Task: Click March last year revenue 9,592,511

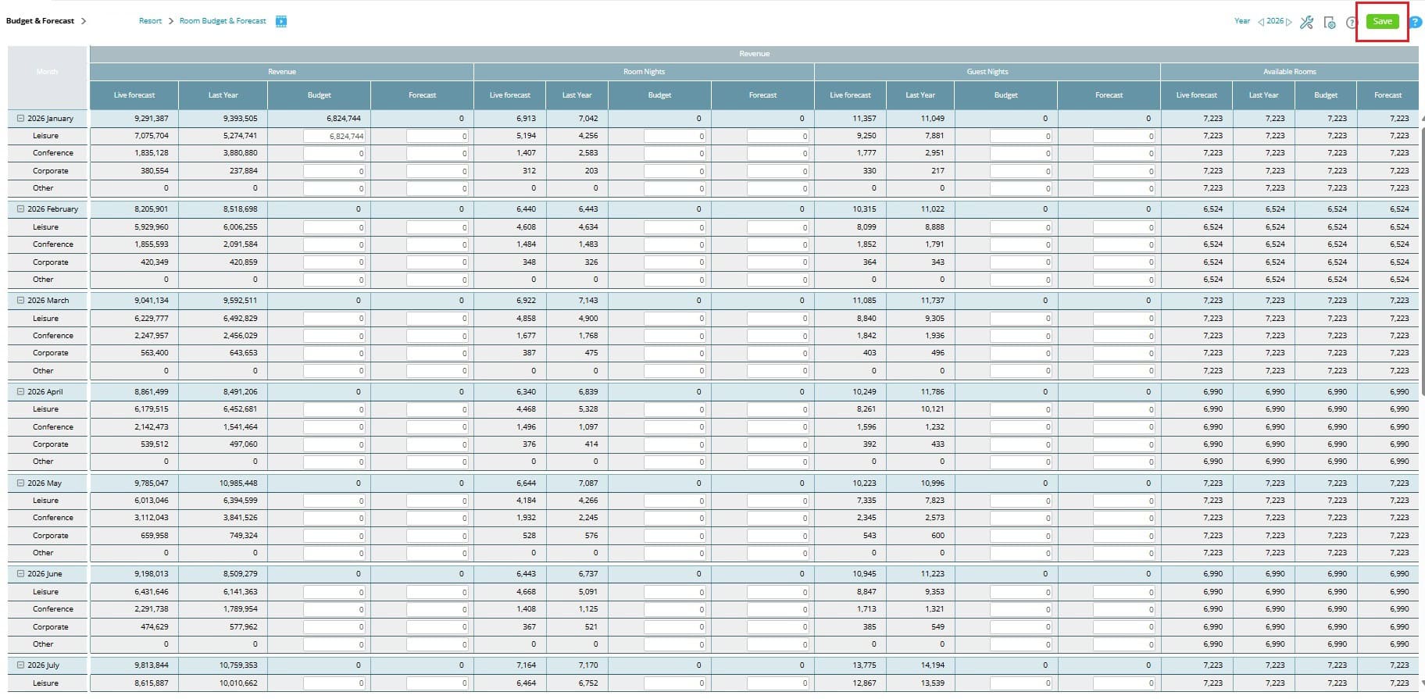Action: [x=240, y=301]
